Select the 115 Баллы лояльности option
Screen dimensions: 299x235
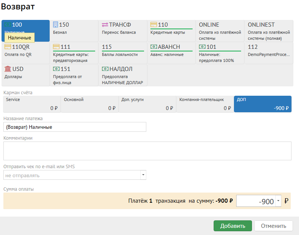click(123, 53)
